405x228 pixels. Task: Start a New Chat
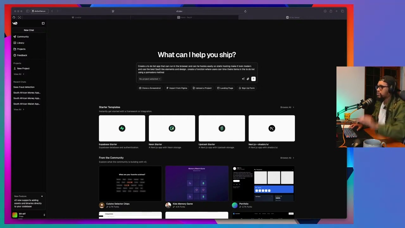pos(29,30)
